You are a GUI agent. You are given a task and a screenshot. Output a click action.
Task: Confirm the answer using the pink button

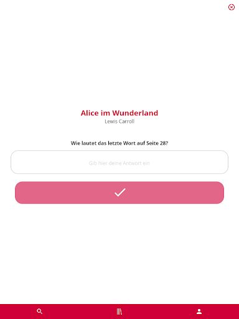pos(119,193)
